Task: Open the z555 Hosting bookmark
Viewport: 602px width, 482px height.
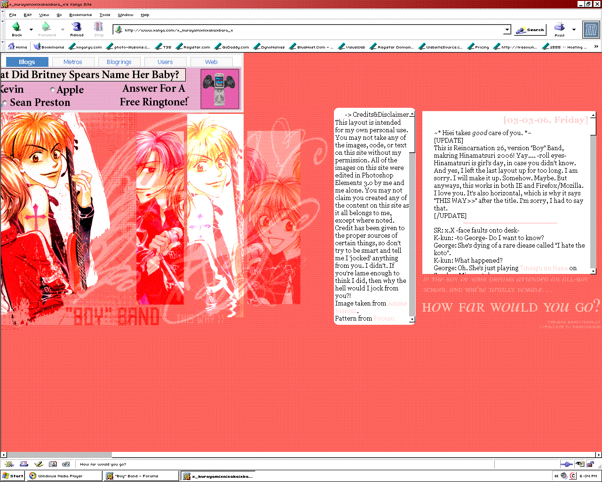Action: (x=564, y=47)
